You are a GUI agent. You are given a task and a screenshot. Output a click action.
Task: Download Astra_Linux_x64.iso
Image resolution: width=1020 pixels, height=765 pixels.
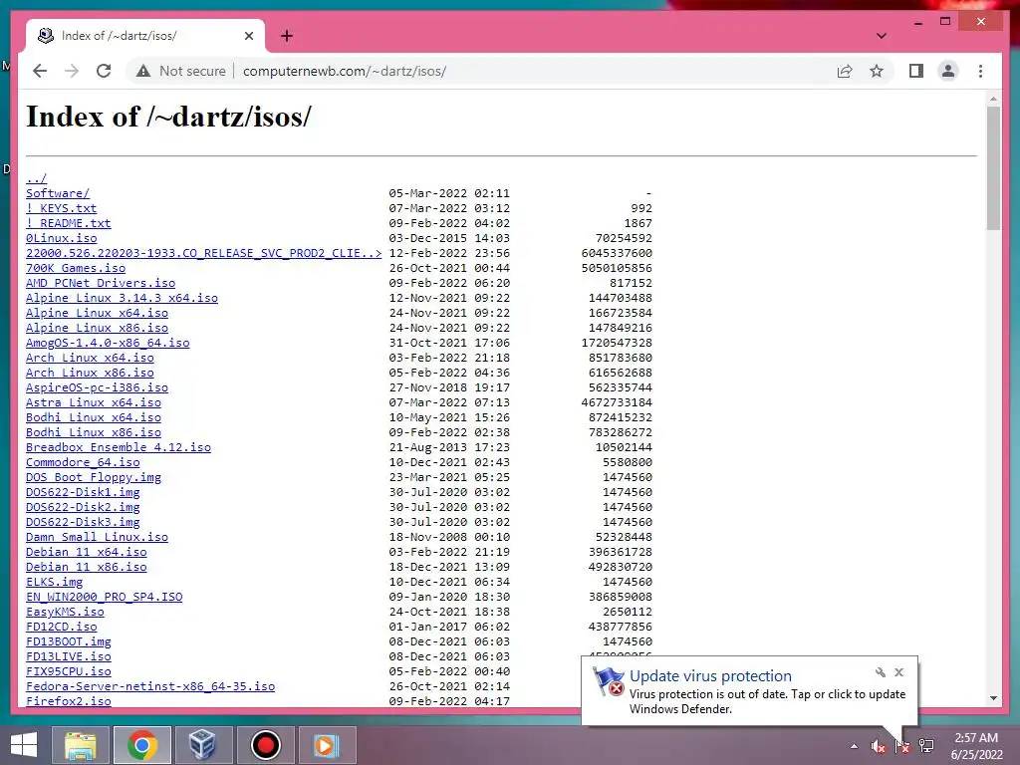94,402
